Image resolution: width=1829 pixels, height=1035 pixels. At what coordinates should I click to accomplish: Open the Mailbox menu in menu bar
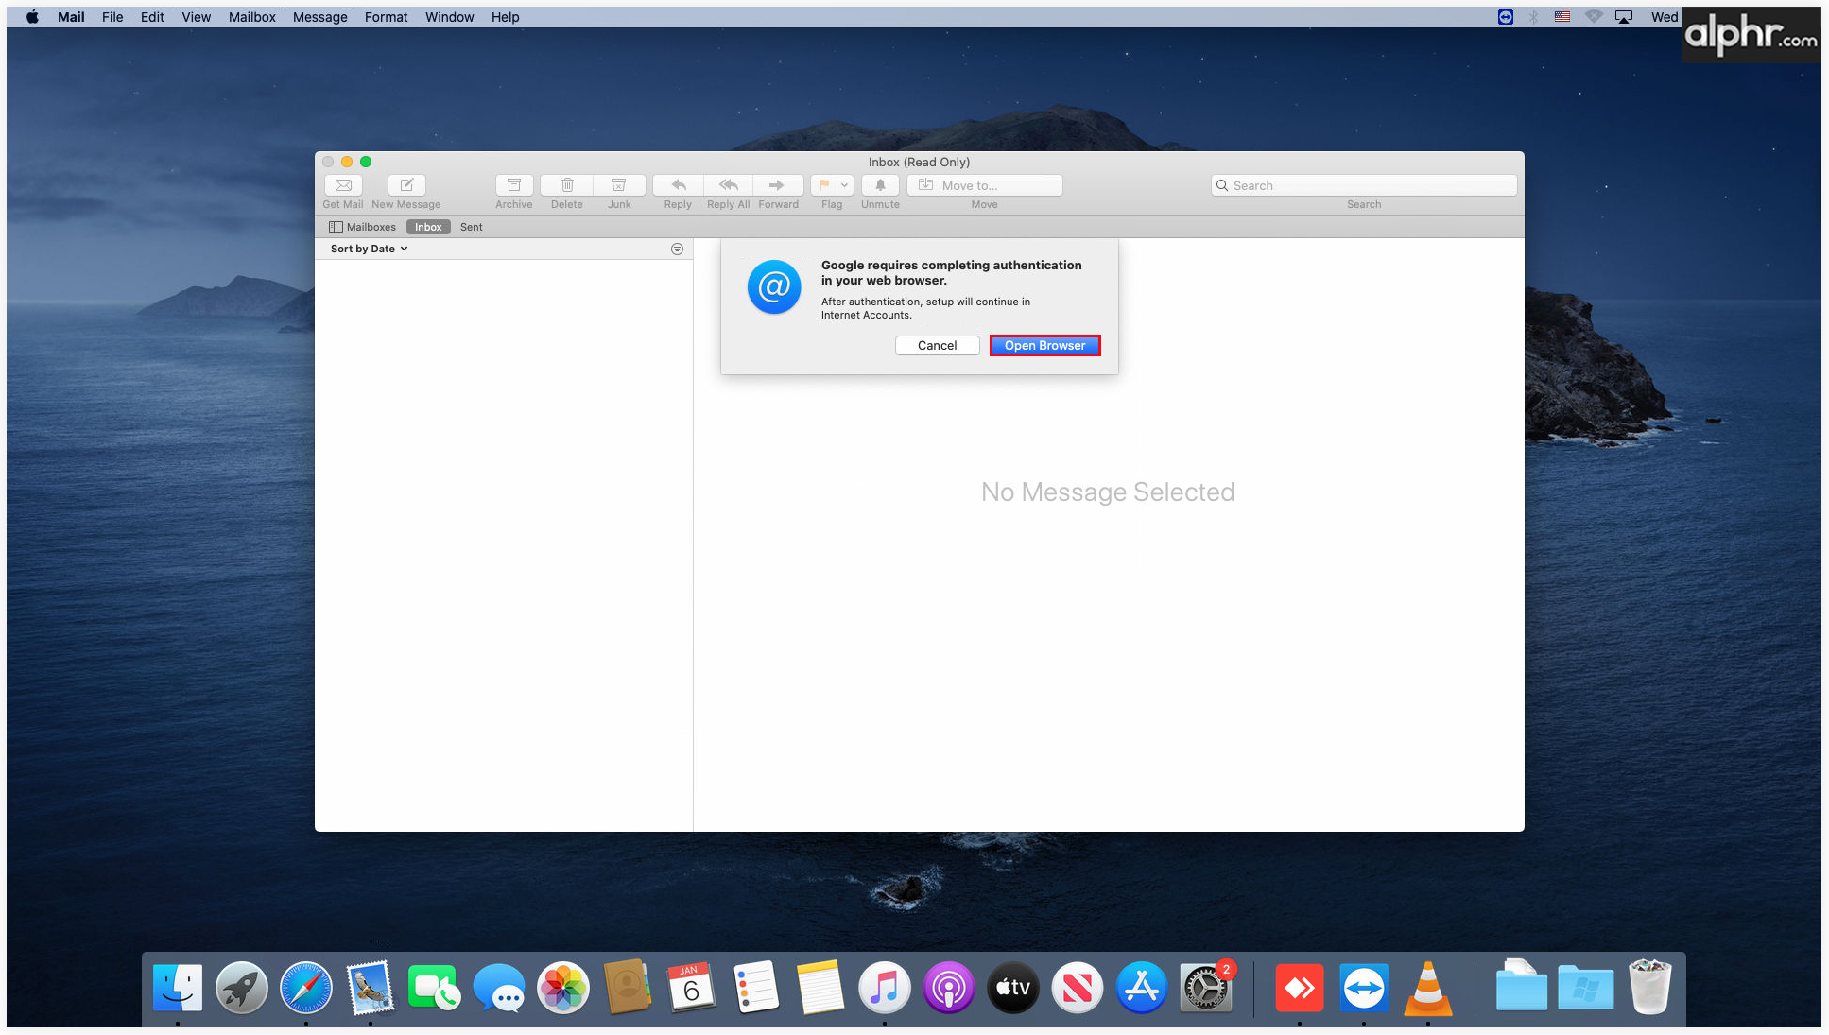click(x=251, y=17)
